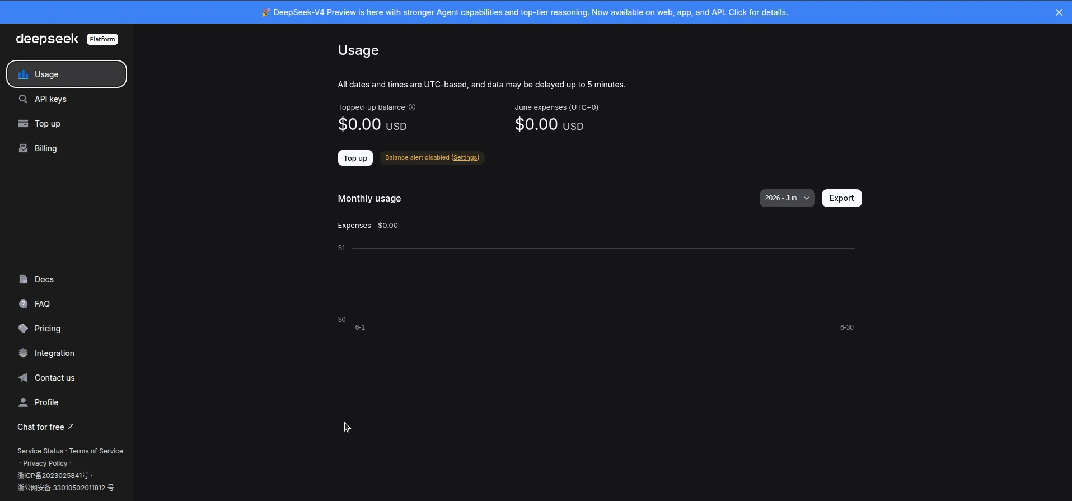Image resolution: width=1072 pixels, height=501 pixels.
Task: Click the external arrow beside Chat for free
Action: [x=71, y=427]
